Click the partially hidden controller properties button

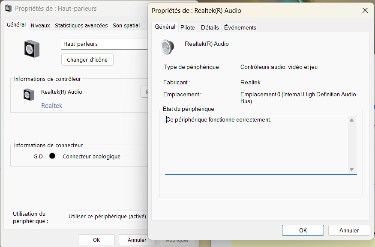(x=144, y=92)
